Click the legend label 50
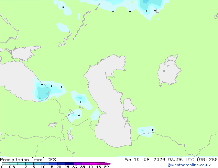This screenshot has height=168, width=218. [x=106, y=167]
